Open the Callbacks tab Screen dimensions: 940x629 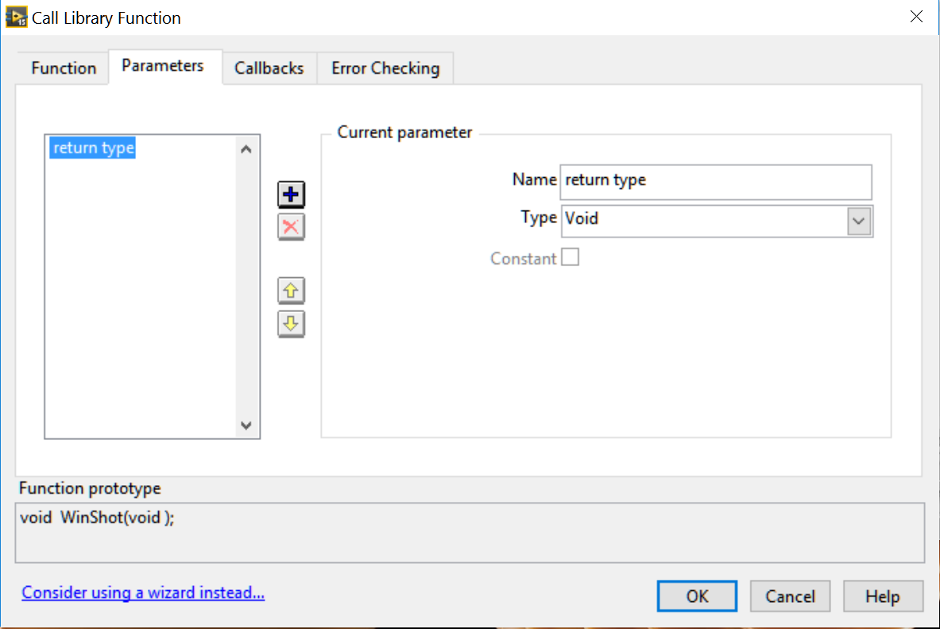point(269,68)
